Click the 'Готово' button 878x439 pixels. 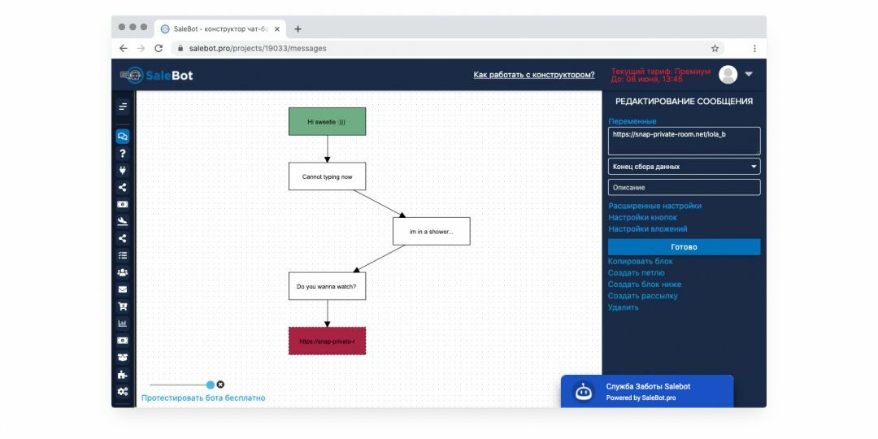coord(685,247)
